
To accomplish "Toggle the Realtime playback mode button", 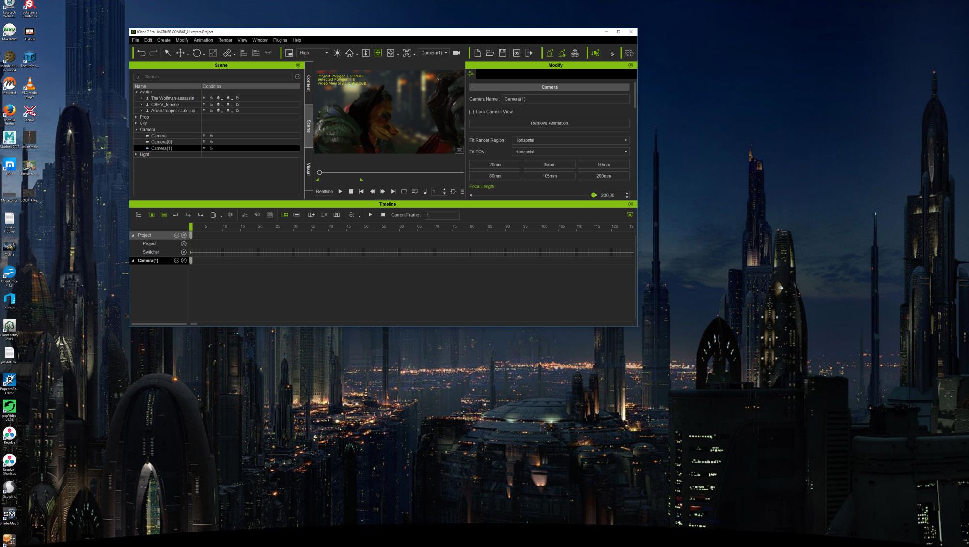I will [325, 192].
